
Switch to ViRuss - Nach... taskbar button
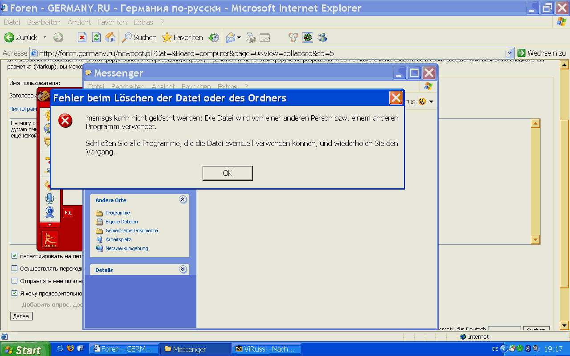click(x=266, y=349)
